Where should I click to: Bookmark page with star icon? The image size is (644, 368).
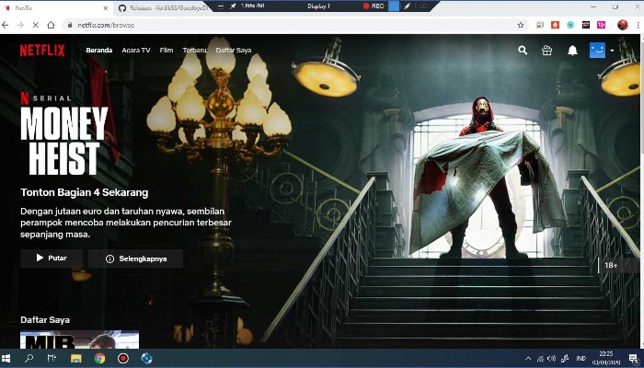(x=521, y=25)
